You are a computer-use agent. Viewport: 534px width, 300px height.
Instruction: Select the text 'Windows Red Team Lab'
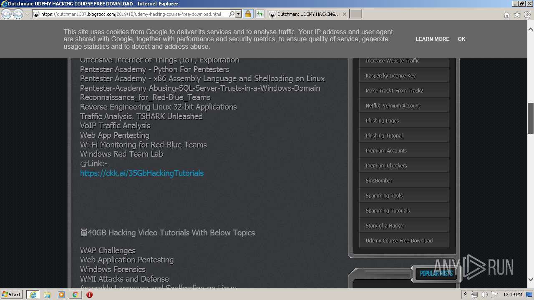coord(121,154)
